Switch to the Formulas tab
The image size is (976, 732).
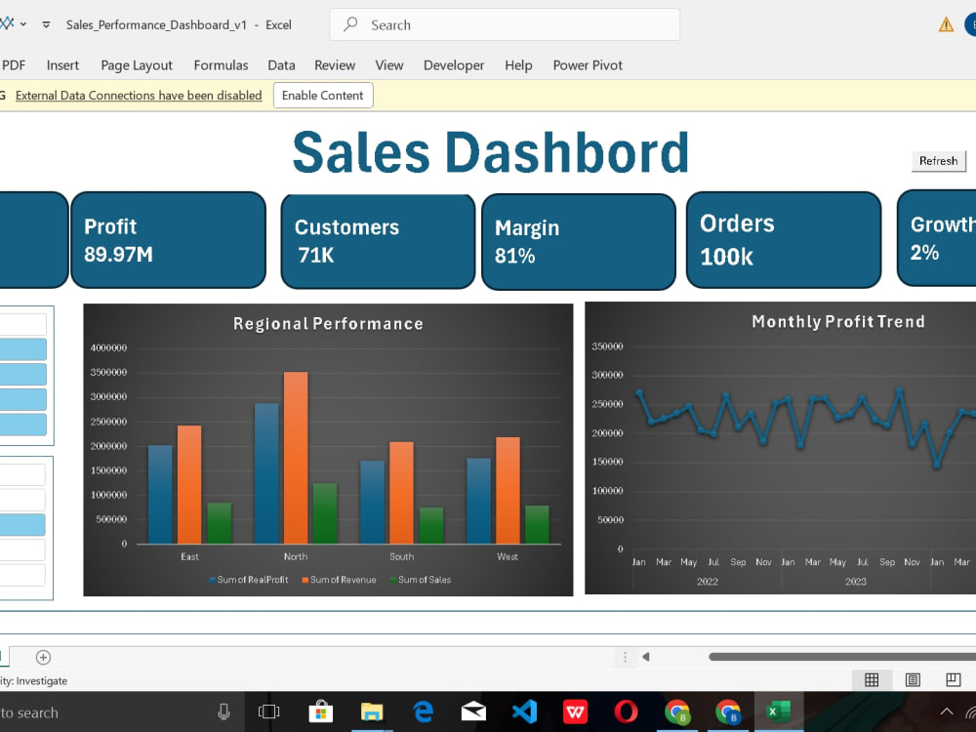(x=221, y=65)
